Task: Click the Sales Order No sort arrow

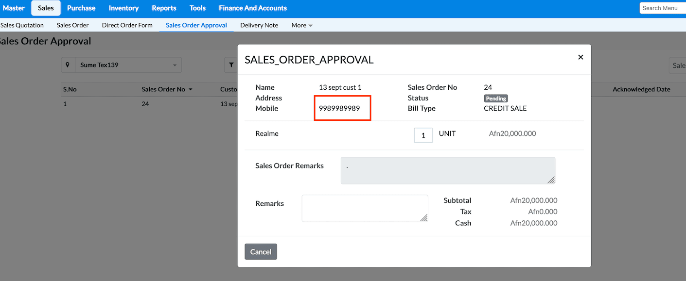Action: [x=191, y=89]
